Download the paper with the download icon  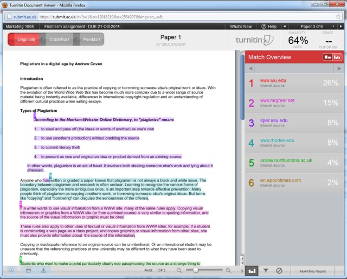[x=43, y=270]
